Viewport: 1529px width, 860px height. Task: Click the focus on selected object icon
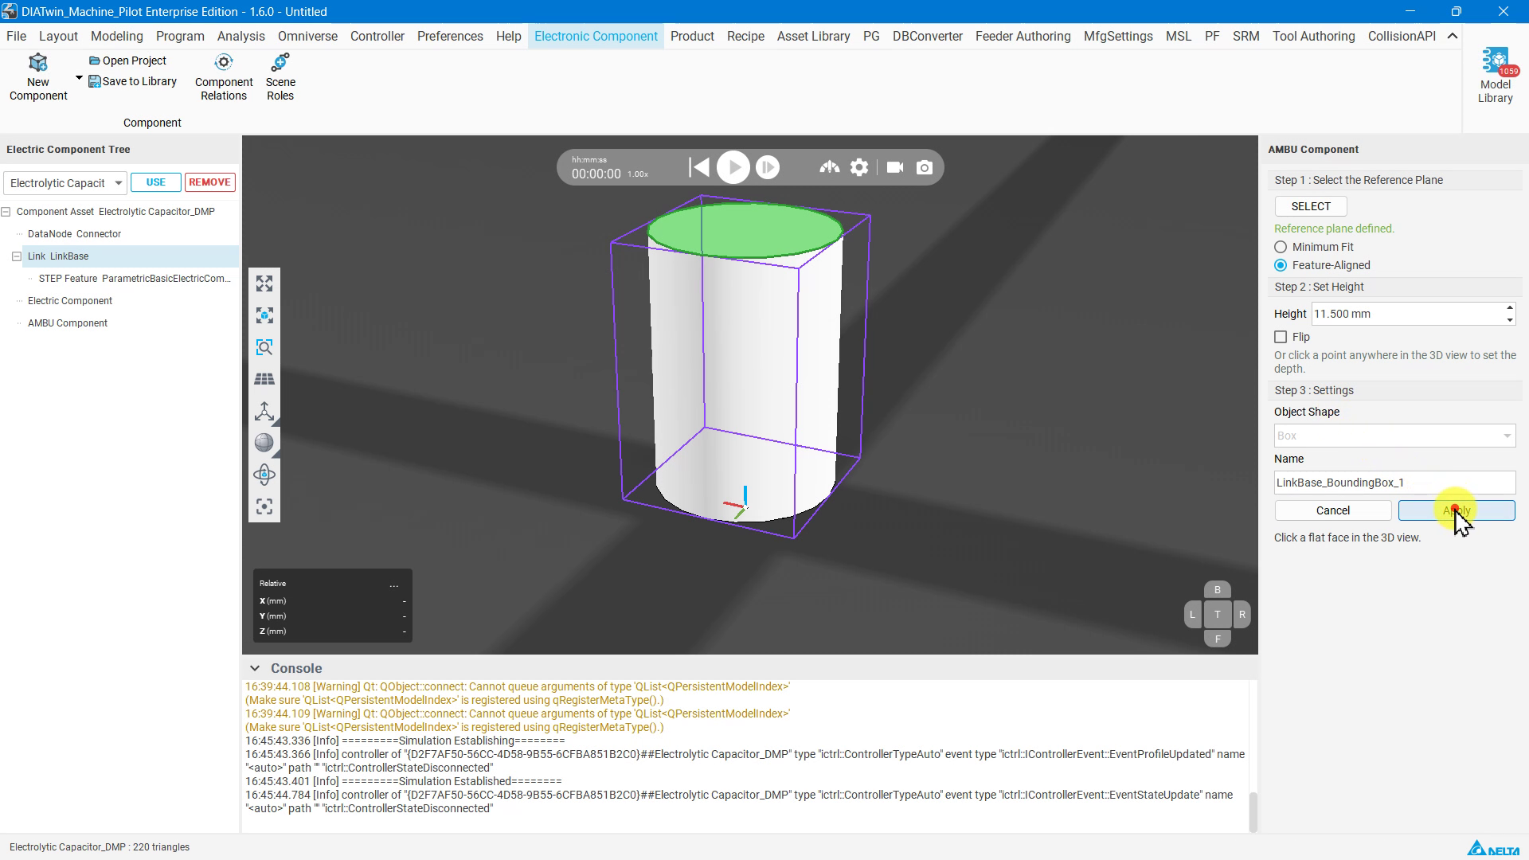tap(264, 315)
